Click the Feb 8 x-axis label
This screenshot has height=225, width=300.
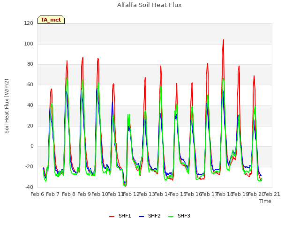pos(68,194)
